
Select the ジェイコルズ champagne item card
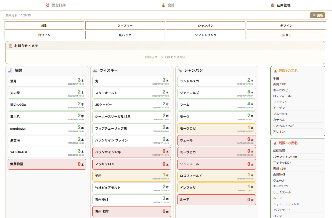pyautogui.click(x=216, y=93)
